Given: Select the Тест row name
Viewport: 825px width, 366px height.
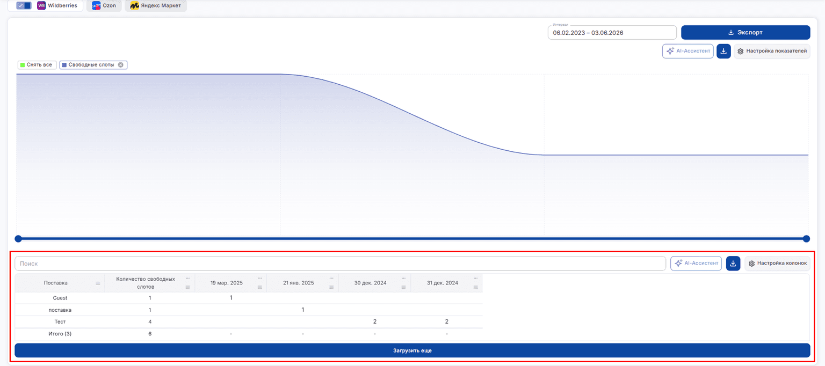Looking at the screenshot, I should [60, 321].
